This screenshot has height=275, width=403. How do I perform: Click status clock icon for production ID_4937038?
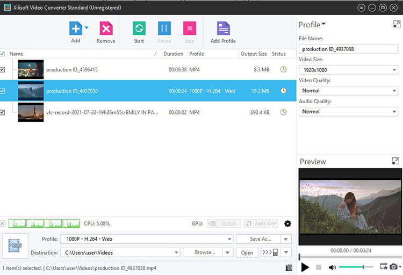point(283,91)
